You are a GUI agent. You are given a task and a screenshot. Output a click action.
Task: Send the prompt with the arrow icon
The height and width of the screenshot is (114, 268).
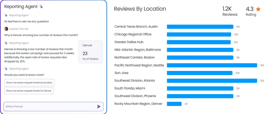point(99,107)
